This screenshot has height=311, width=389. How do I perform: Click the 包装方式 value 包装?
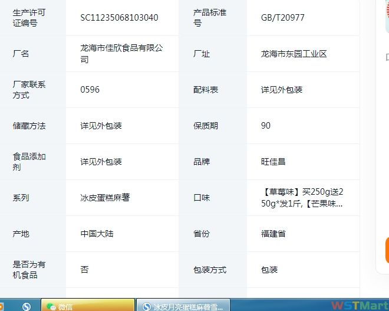(269, 270)
